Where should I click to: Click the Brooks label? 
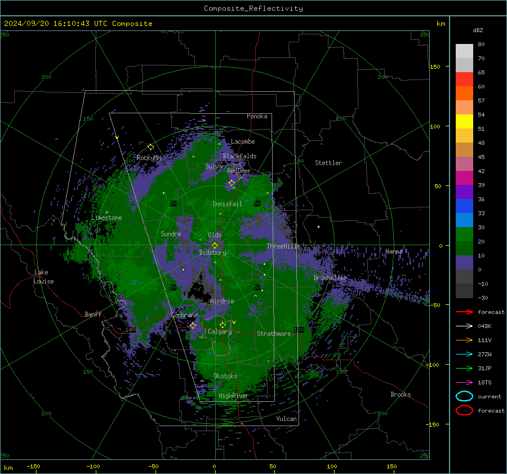coord(401,395)
